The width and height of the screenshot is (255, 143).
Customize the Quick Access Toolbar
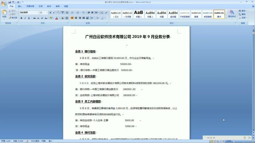click(23, 2)
